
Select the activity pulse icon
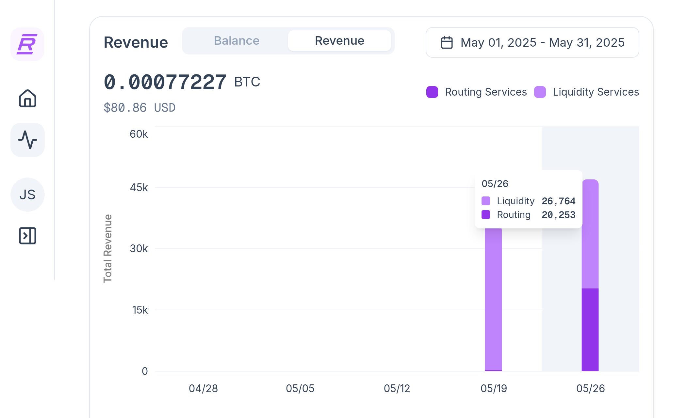tap(27, 140)
